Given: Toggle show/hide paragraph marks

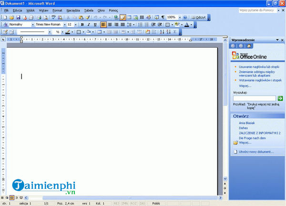Looking at the screenshot, I should coord(163,17).
